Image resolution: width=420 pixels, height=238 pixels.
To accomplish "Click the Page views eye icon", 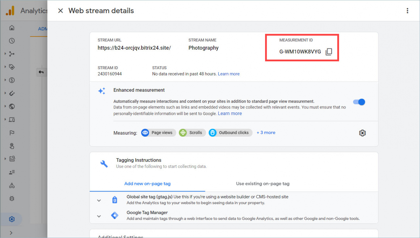I will pos(145,133).
